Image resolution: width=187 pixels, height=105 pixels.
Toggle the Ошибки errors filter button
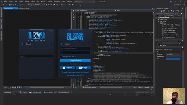click(24, 92)
